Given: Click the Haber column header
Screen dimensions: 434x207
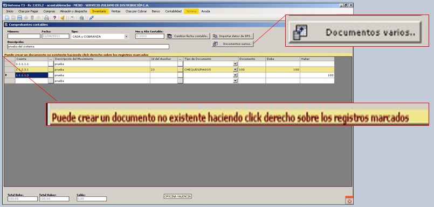Looking at the screenshot, I should pos(317,59).
